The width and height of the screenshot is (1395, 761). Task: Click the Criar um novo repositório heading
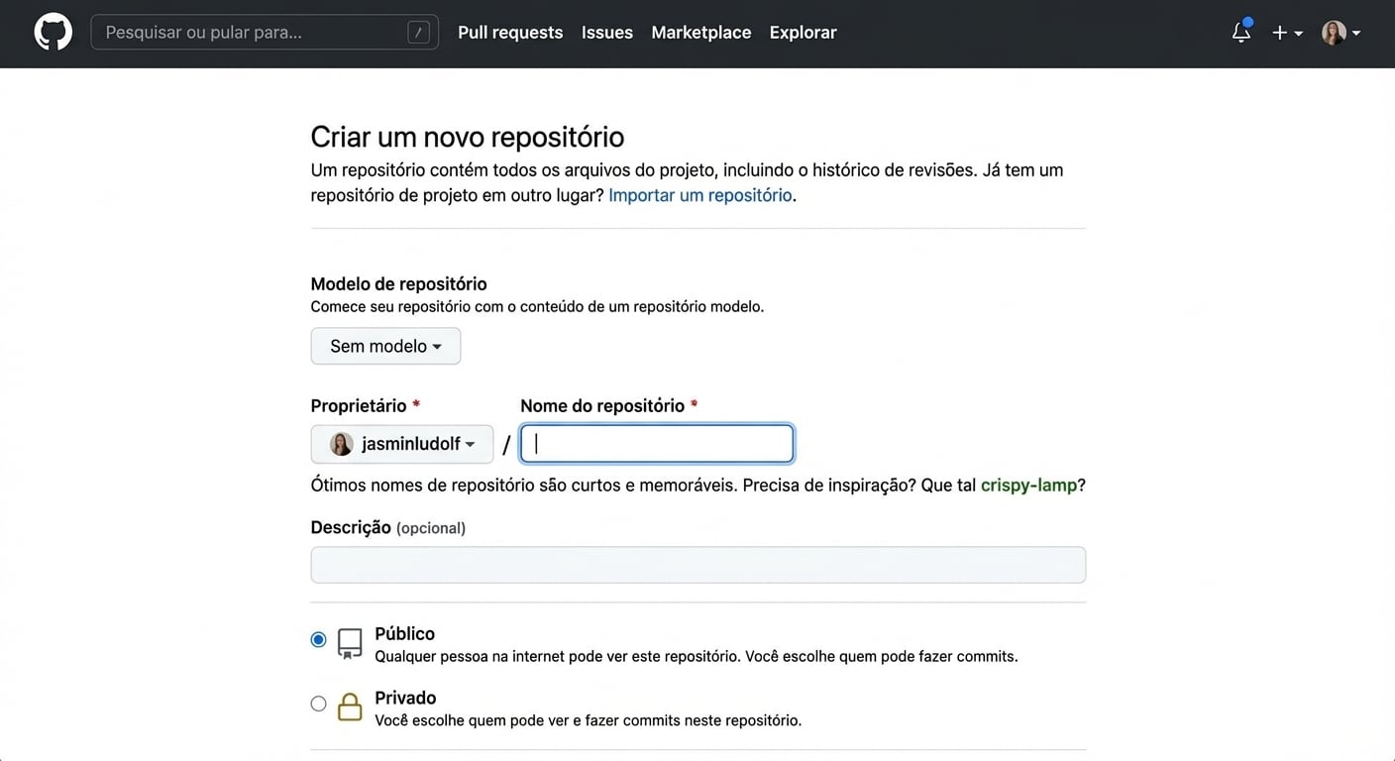pyautogui.click(x=468, y=137)
